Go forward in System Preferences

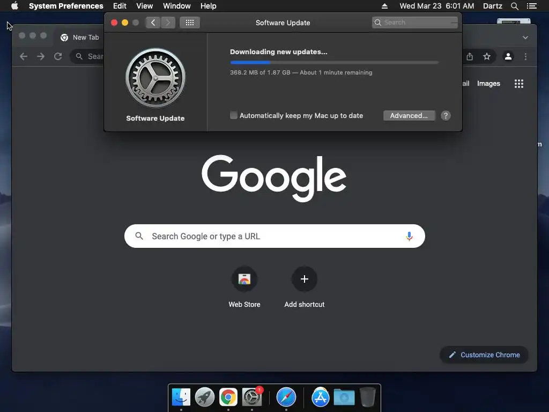point(168,23)
